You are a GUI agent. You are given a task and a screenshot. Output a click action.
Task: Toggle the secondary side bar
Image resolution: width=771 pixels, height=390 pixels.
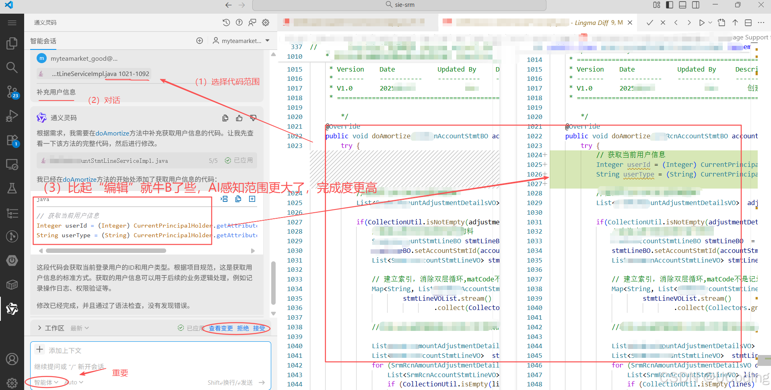(695, 5)
